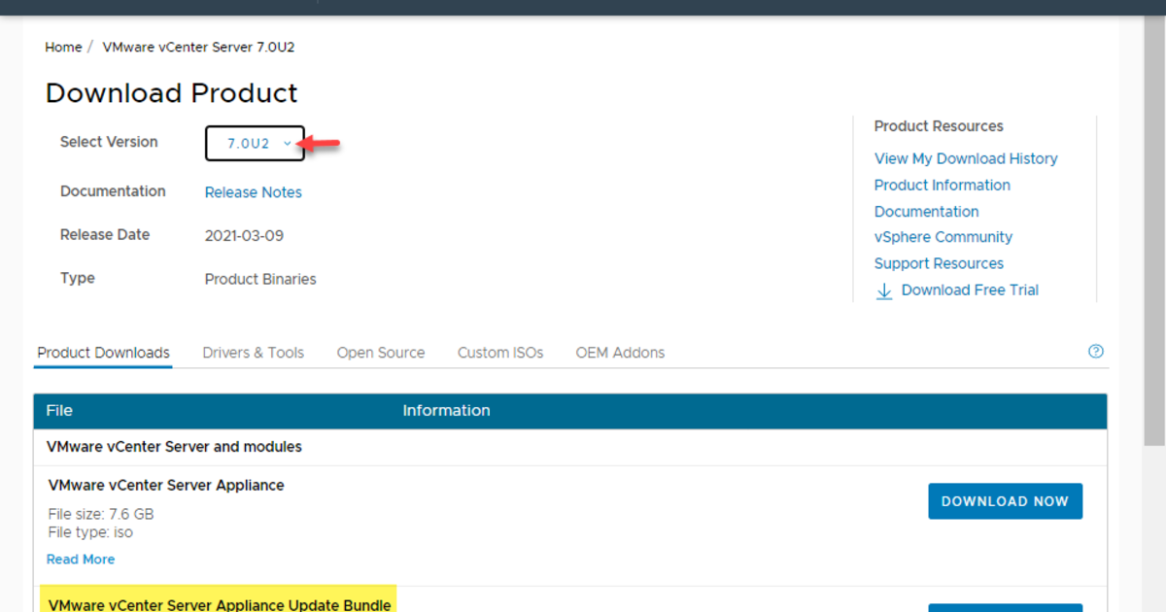Open the Release Notes link

pyautogui.click(x=253, y=192)
